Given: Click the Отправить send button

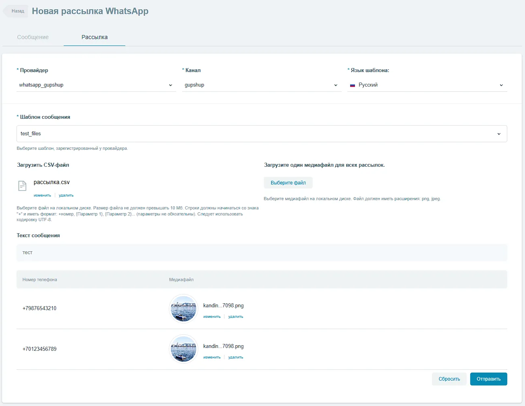Looking at the screenshot, I should tap(488, 379).
